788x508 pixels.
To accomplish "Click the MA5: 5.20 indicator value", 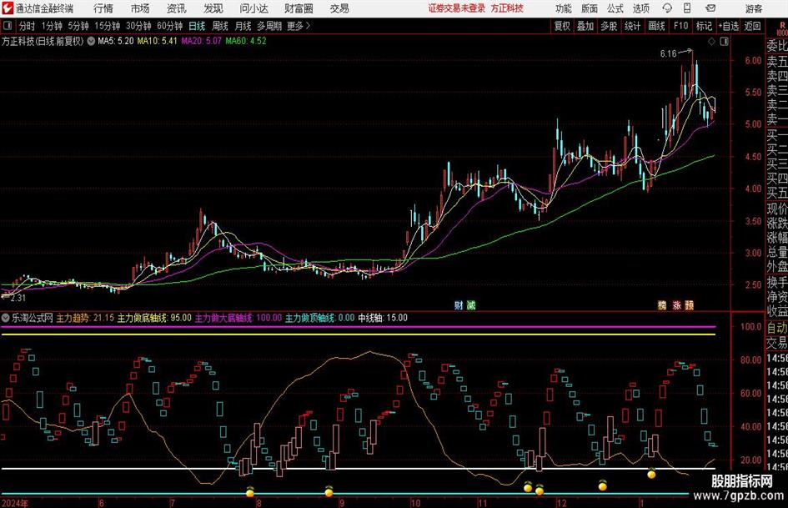I will 115,41.
